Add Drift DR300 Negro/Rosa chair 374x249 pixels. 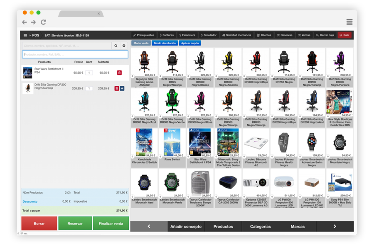click(x=200, y=108)
